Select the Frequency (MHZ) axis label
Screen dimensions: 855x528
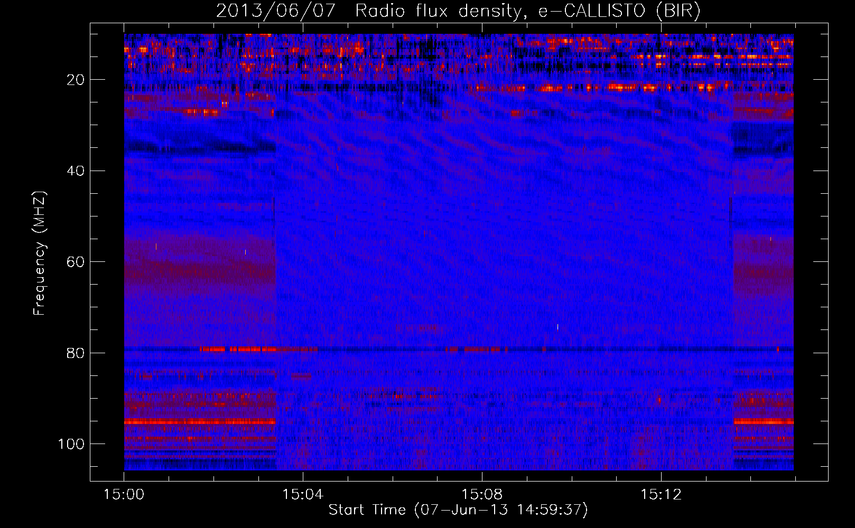click(40, 253)
